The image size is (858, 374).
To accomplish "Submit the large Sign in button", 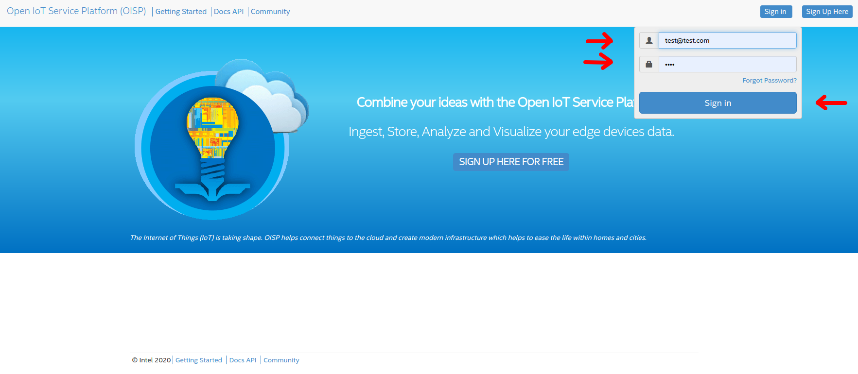I will pos(718,103).
